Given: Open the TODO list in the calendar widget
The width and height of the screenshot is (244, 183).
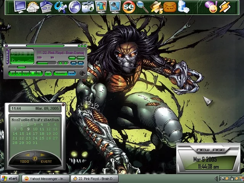Looking at the screenshot, I should tap(24, 162).
